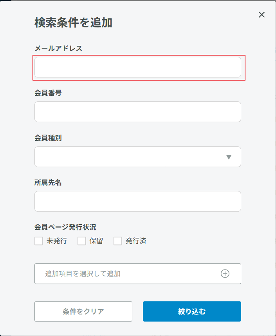Close the 検索条件を追加 dialog with X
276x336 pixels.
pos(262,14)
